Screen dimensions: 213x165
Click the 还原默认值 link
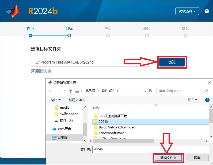point(41,71)
